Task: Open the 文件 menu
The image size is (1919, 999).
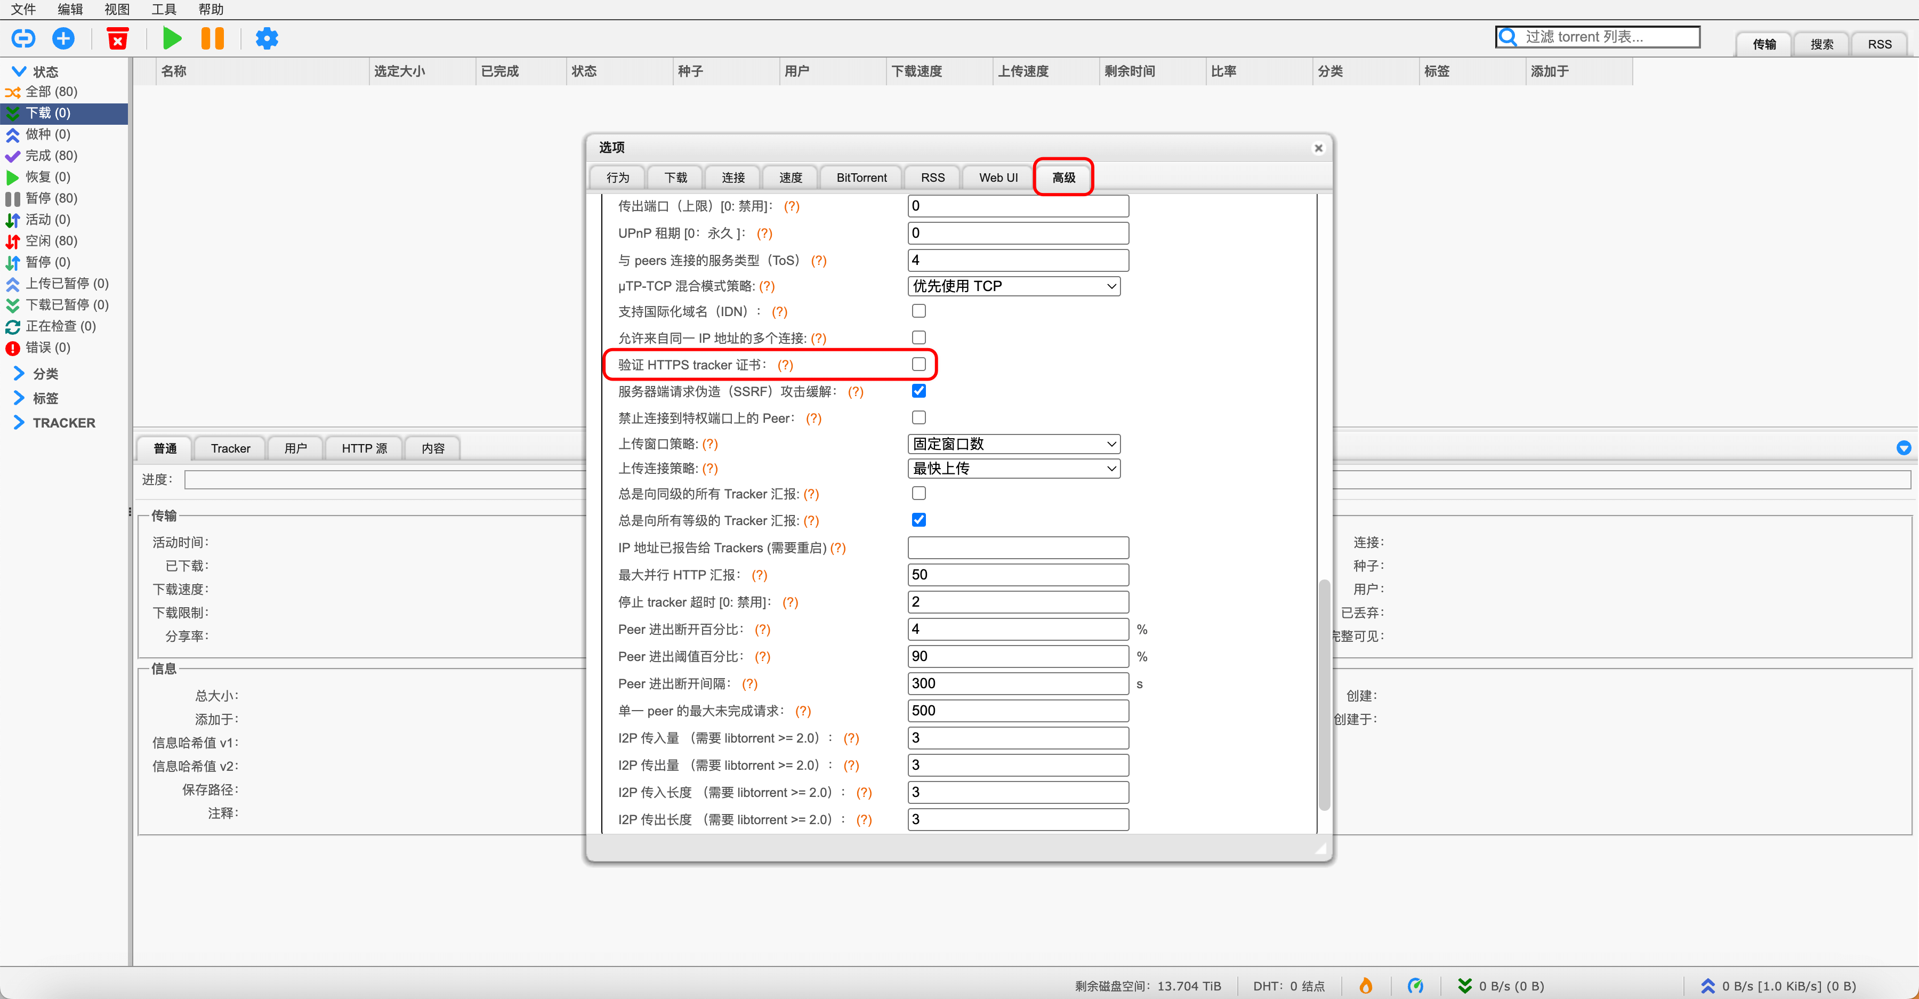Action: pyautogui.click(x=23, y=10)
